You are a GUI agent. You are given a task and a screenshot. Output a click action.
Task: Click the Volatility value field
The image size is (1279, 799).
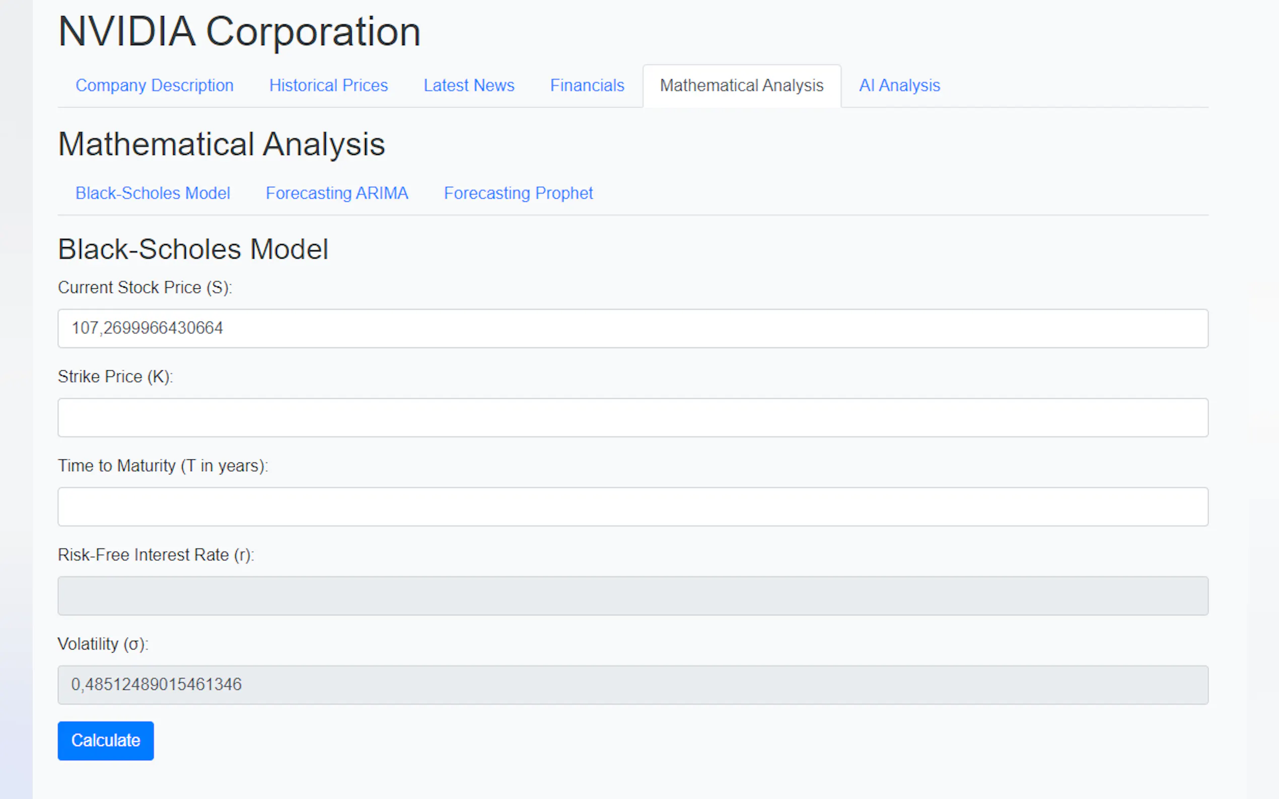coord(632,684)
